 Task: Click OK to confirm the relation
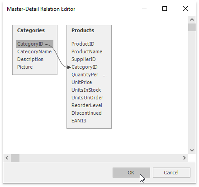click(131, 173)
